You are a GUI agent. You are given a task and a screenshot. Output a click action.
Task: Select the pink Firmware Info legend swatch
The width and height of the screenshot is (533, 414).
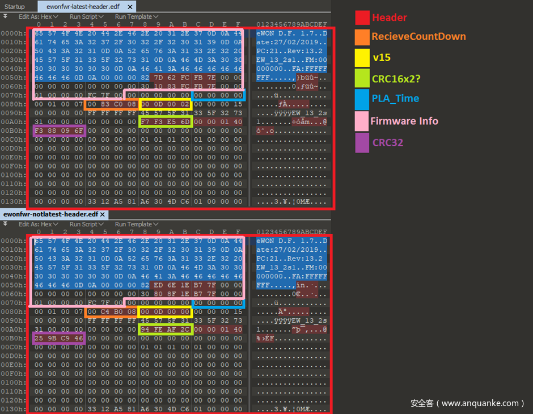[x=362, y=121]
